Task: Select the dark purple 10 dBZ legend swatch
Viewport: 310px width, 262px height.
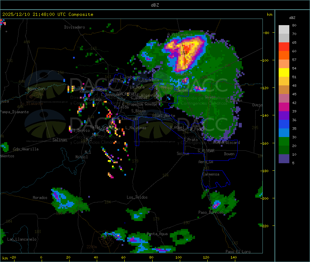Action: pos(284,159)
